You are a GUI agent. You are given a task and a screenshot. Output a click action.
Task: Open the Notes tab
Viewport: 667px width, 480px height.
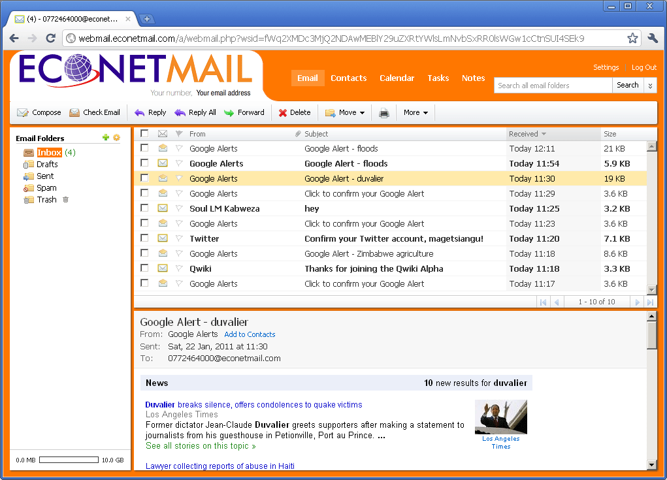[x=474, y=78]
